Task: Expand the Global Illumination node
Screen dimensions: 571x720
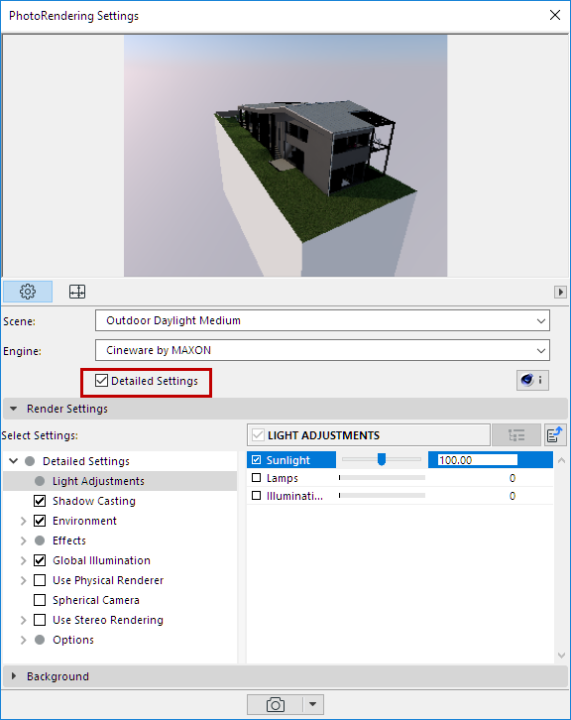Action: click(x=24, y=560)
